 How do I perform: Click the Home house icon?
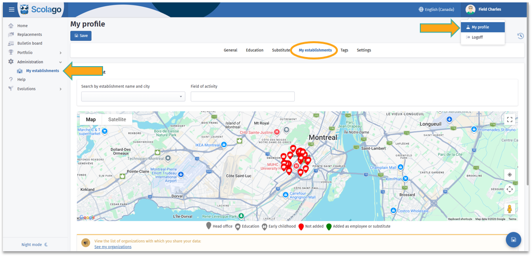11,26
